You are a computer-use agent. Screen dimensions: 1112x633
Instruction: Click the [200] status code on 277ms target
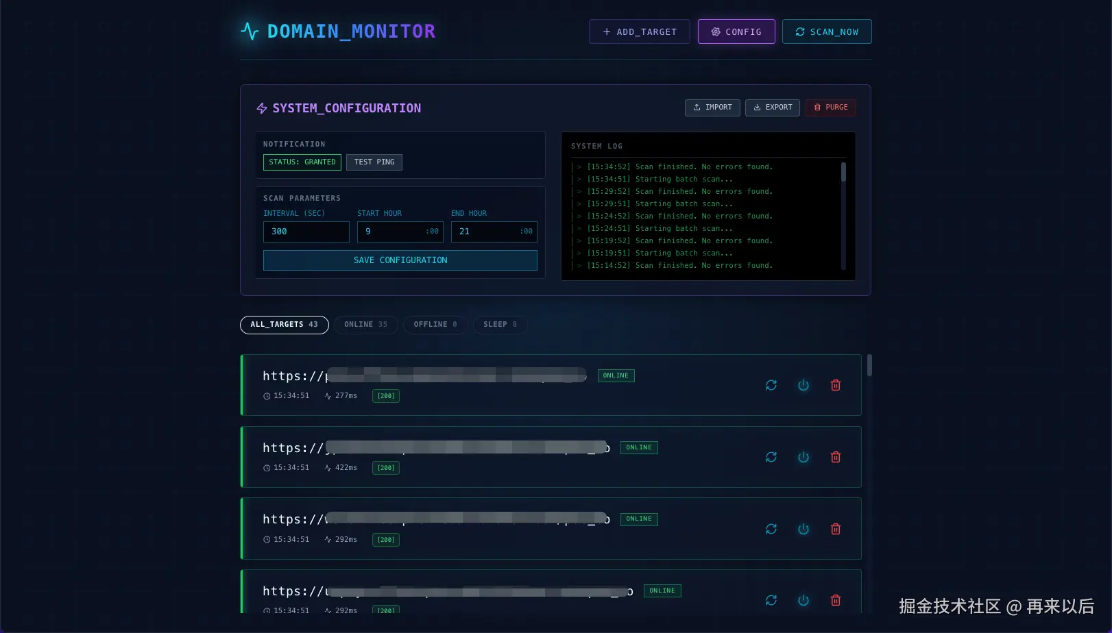(386, 396)
